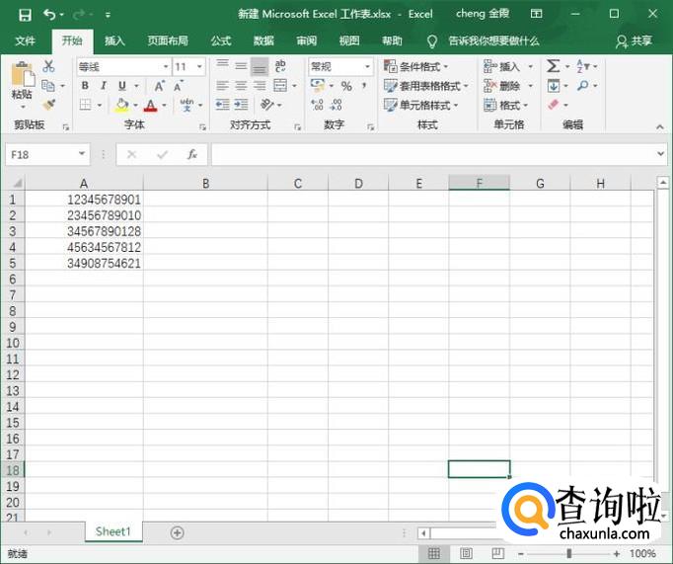Open the 文件 File tab
The width and height of the screenshot is (673, 564).
26,40
